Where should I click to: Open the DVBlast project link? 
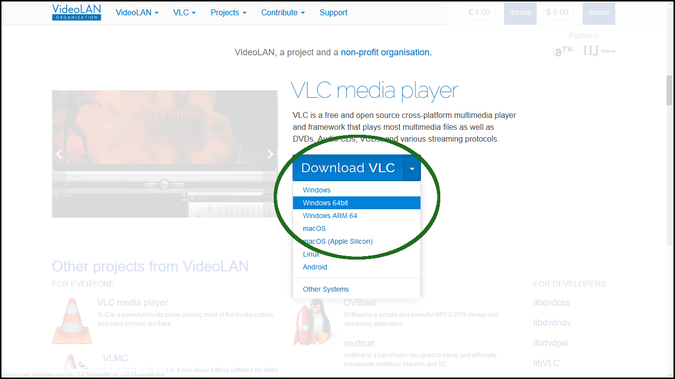360,303
